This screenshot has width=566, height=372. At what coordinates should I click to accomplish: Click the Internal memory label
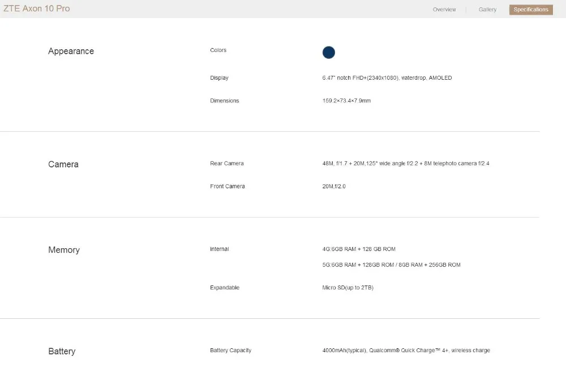[220, 249]
